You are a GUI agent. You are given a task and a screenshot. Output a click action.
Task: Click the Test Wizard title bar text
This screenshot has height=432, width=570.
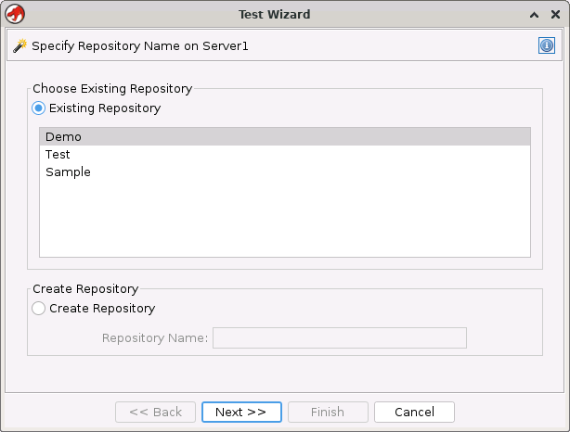275,15
